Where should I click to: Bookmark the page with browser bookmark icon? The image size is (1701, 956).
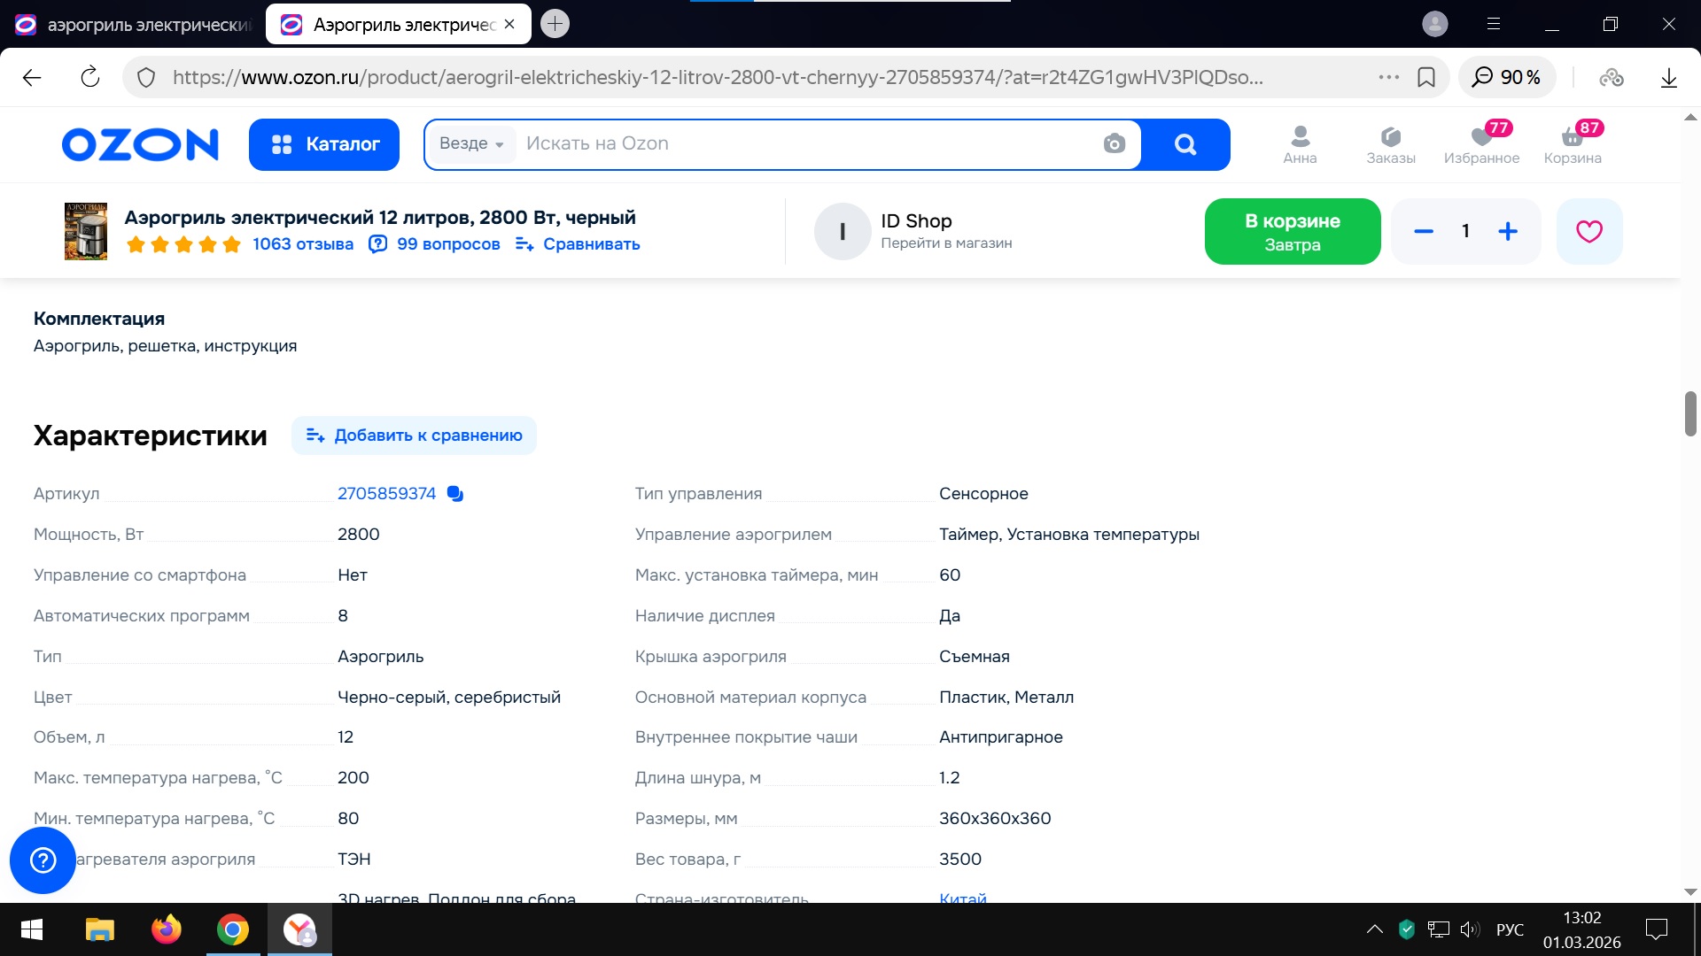click(x=1426, y=78)
